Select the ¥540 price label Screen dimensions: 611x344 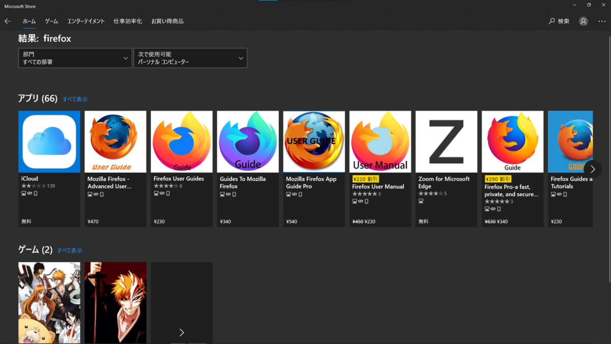tap(292, 222)
